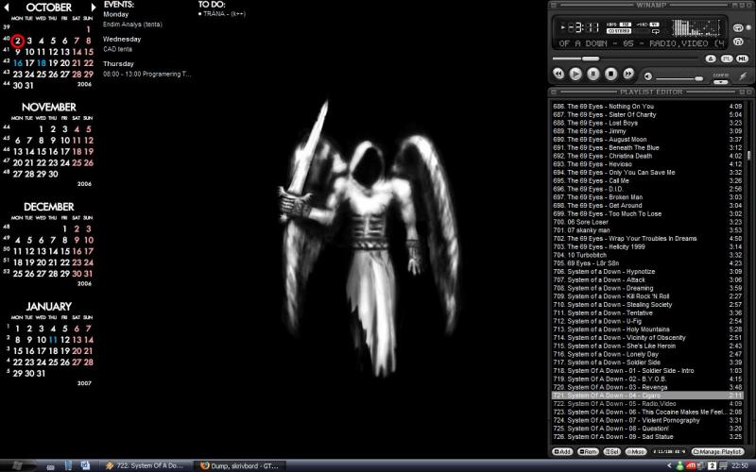Open the playlist Add menu
This screenshot has height=472, width=756.
[x=561, y=452]
